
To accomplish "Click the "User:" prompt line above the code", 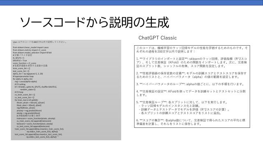I will click(40, 42).
